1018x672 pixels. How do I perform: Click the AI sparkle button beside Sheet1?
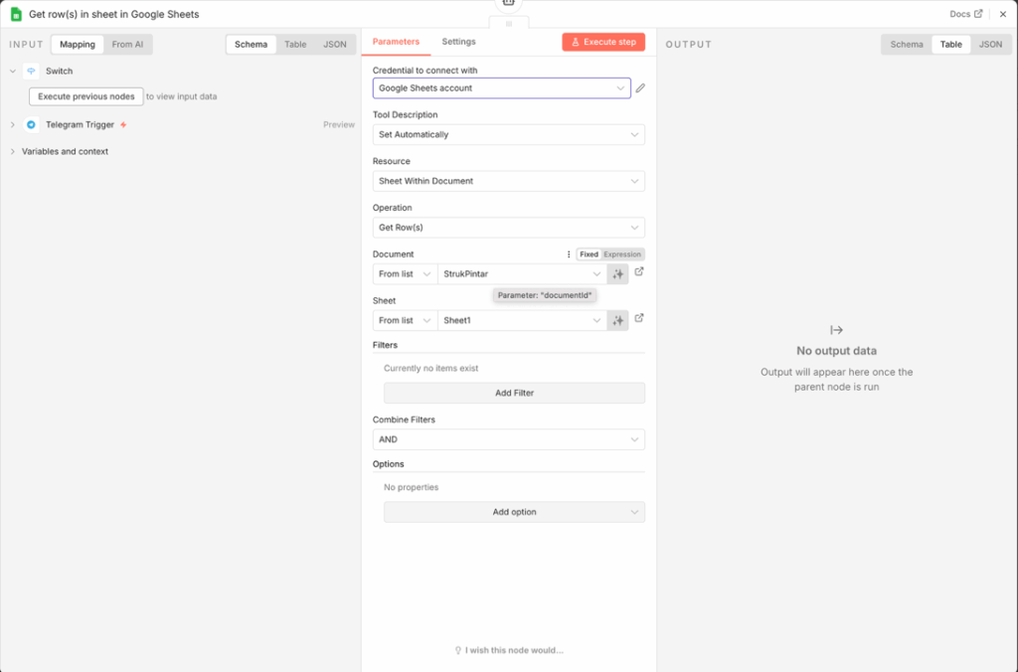[618, 320]
